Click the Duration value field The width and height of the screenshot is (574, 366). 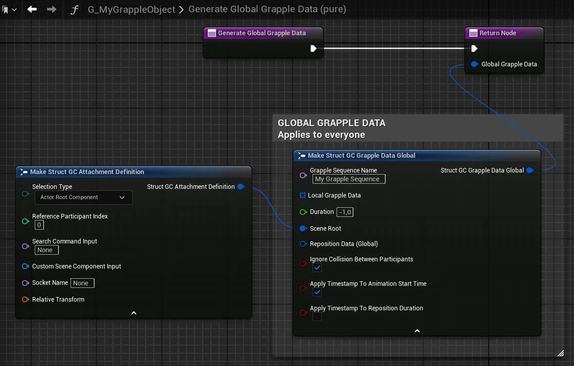345,212
